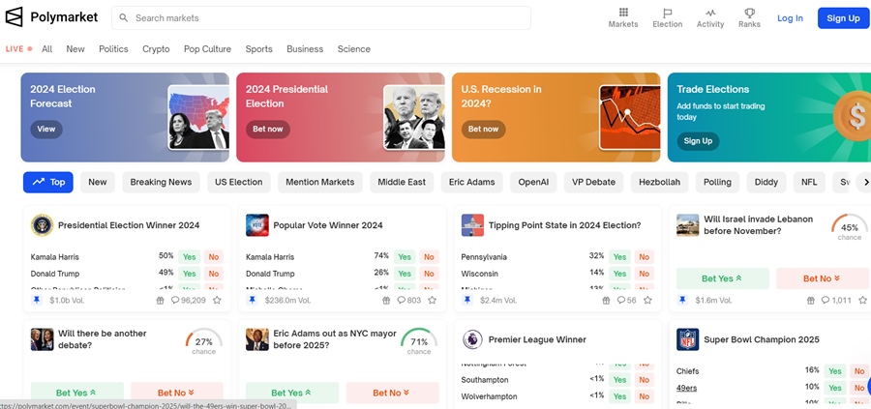
Task: Select the Pop Culture category tab
Action: point(208,49)
